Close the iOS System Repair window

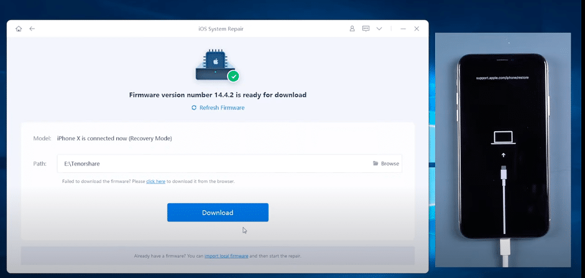pos(417,29)
